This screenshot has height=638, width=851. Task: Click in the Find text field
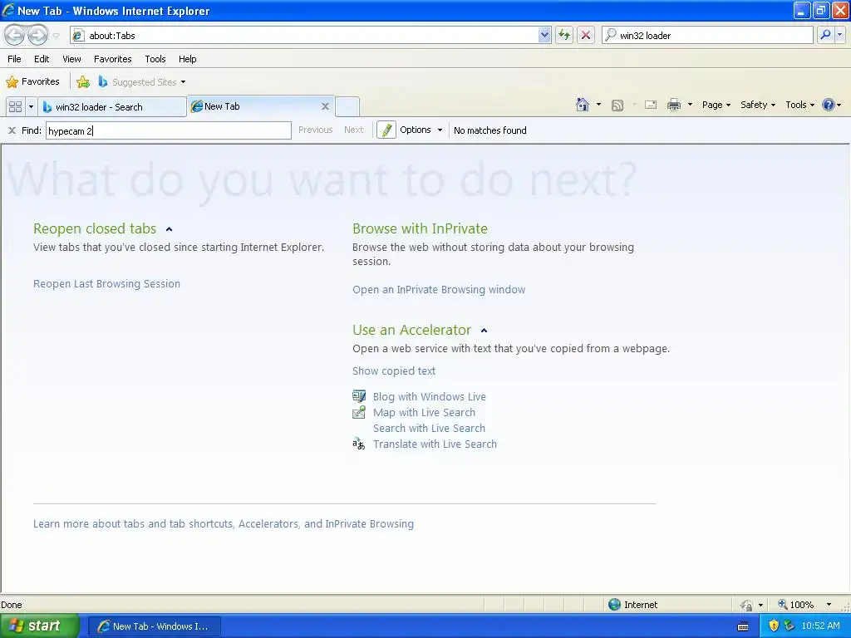[x=168, y=130]
